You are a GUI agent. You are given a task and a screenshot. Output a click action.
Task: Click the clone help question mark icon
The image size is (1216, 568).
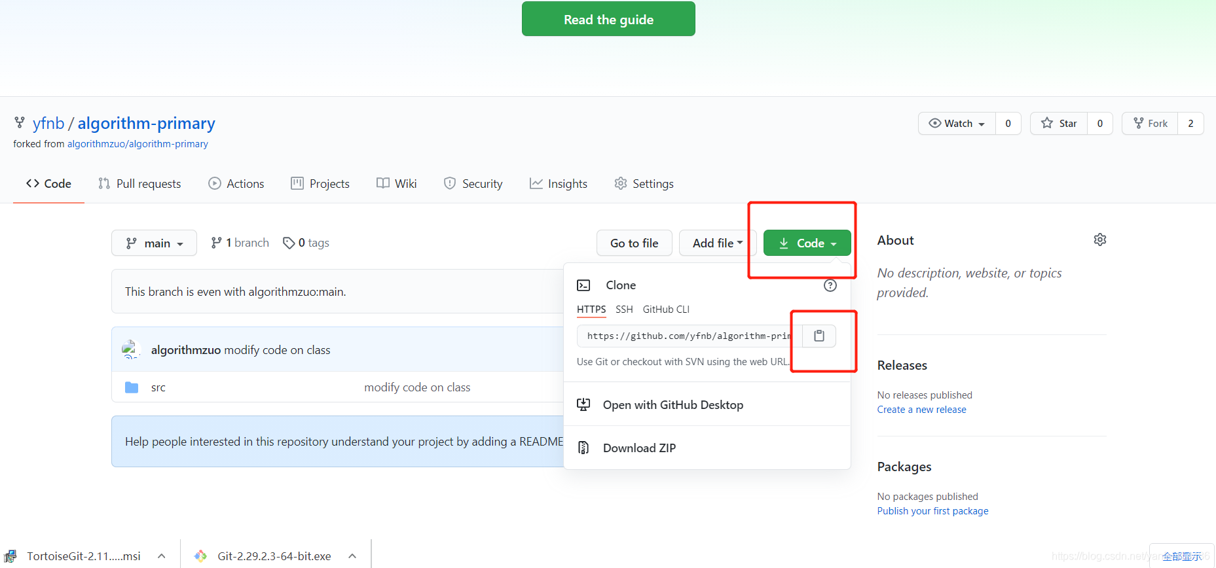830,285
